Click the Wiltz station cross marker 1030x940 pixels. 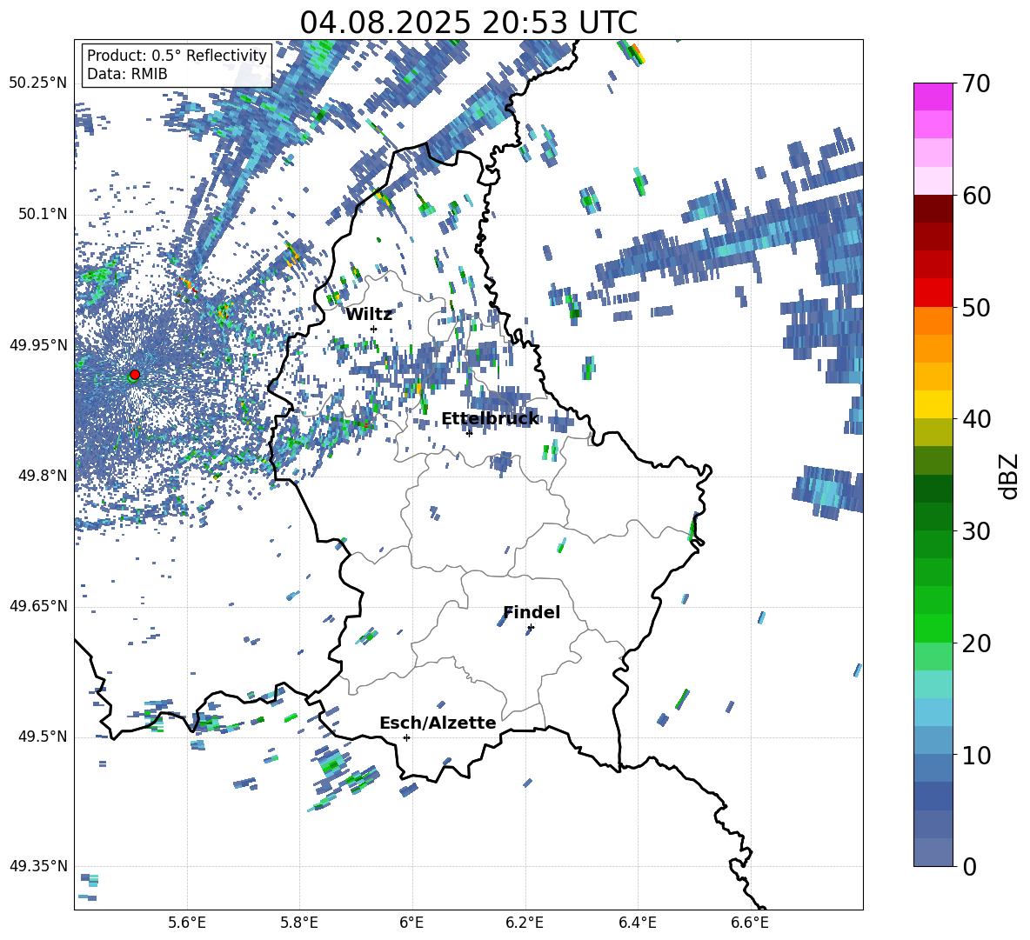click(x=374, y=329)
